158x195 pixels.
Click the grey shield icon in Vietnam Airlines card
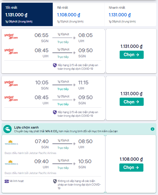coord(55,181)
